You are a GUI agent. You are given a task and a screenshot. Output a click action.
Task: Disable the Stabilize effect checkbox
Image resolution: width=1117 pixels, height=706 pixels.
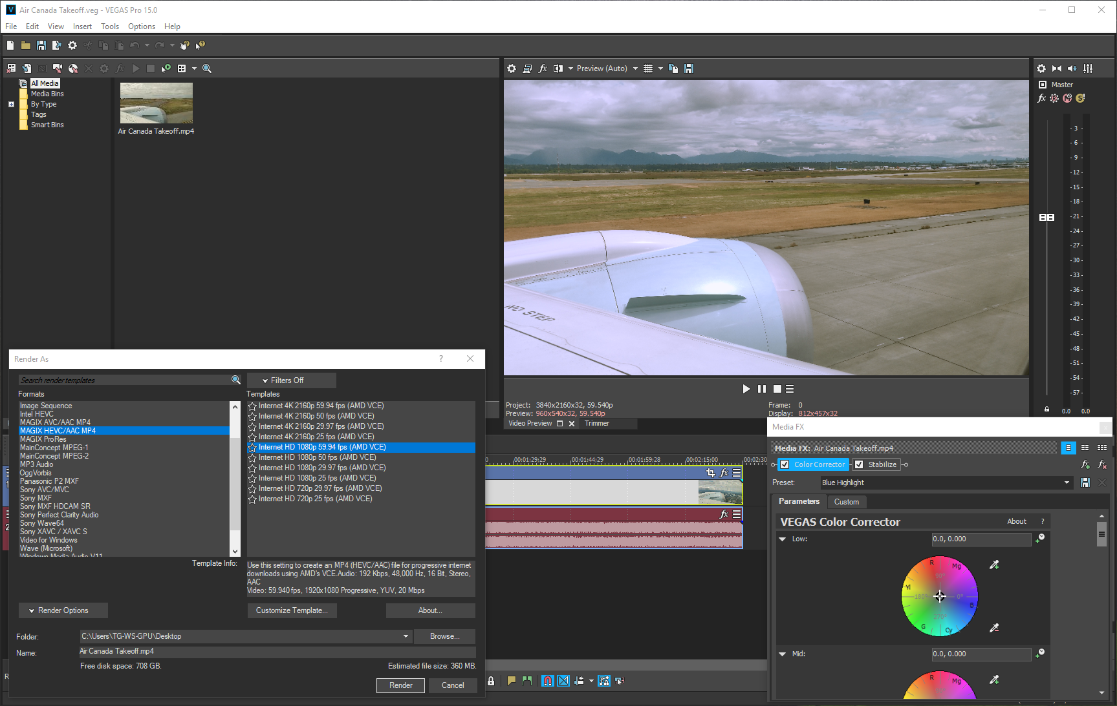[x=859, y=464]
